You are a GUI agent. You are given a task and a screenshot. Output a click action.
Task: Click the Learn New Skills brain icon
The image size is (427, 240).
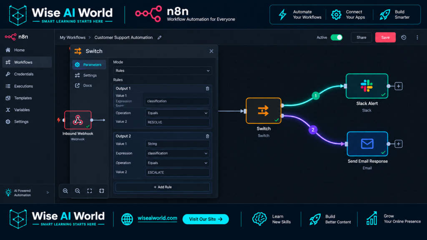coord(259,219)
